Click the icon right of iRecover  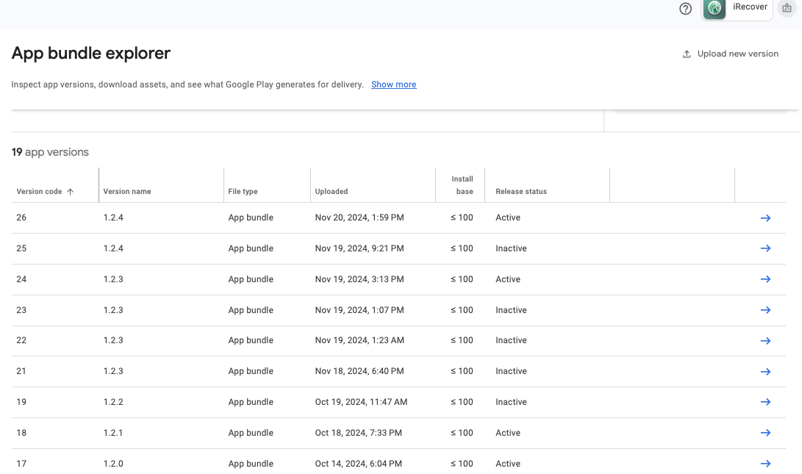pos(787,8)
